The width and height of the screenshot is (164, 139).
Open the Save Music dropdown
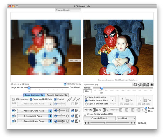pos(126,118)
